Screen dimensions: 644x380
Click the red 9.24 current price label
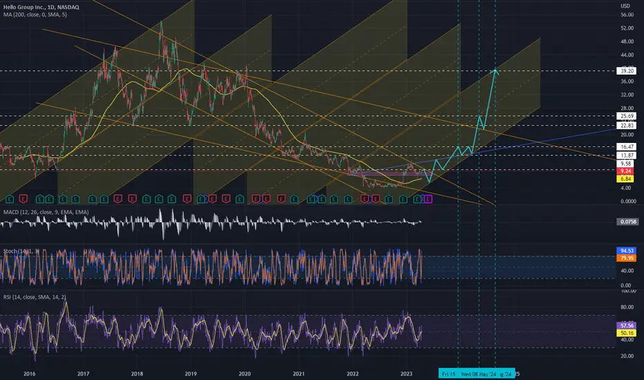[x=625, y=171]
